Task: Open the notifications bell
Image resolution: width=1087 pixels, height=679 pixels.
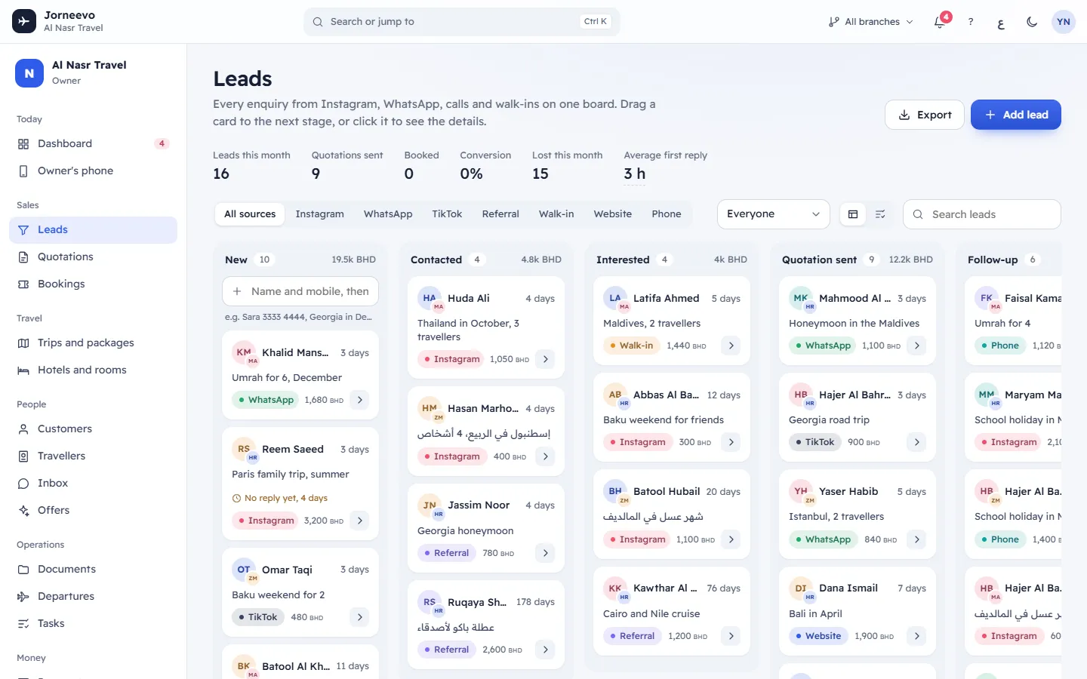Action: point(940,22)
